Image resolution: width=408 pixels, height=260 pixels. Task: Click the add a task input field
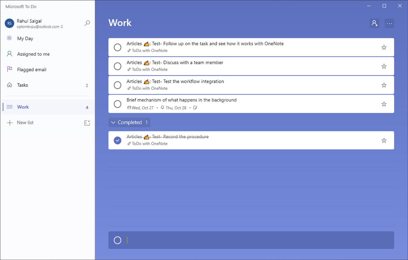(x=251, y=240)
